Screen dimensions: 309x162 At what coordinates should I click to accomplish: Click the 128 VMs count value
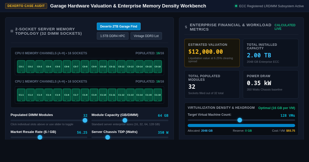[288, 115]
